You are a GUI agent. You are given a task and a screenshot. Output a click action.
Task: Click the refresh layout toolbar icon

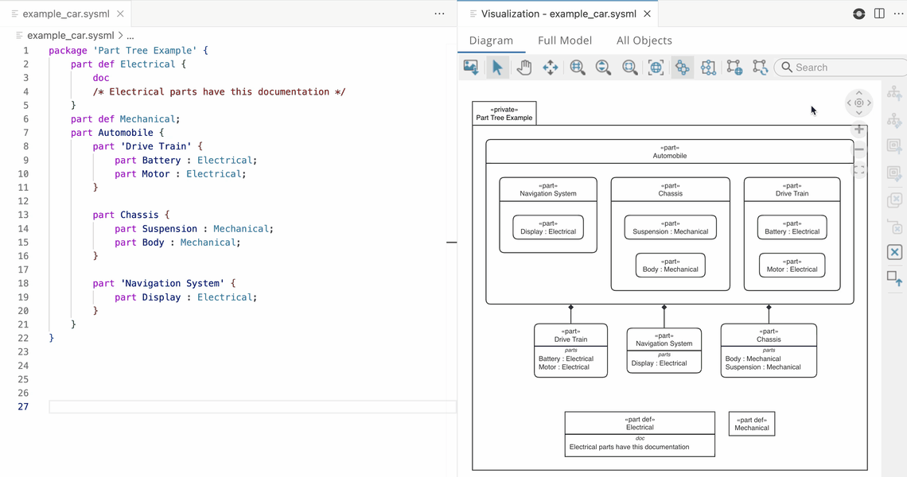[x=760, y=67]
